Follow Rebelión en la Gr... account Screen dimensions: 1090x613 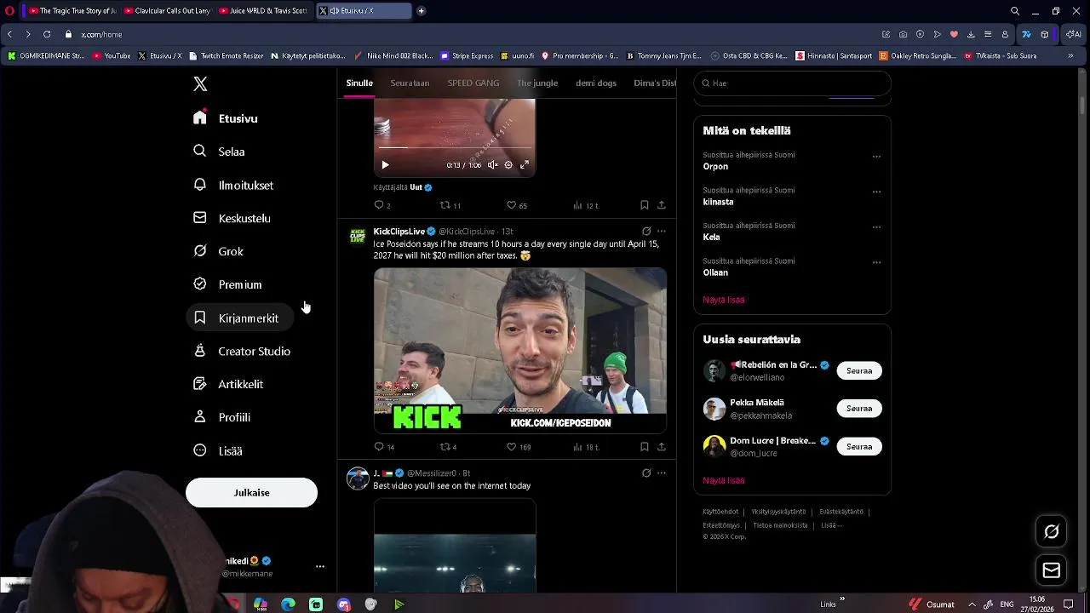click(x=859, y=370)
